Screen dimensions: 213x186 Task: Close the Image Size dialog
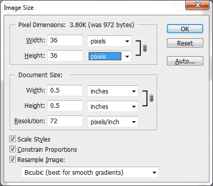click(197, 5)
